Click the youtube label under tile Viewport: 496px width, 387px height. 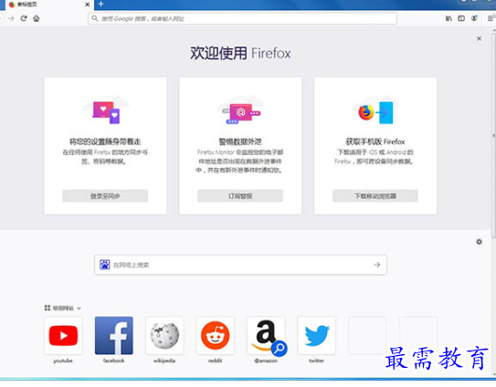pyautogui.click(x=63, y=361)
